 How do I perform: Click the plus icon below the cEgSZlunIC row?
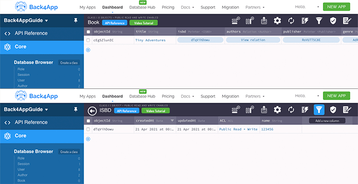pos(88,50)
